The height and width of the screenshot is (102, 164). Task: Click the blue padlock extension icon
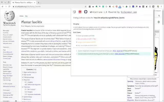[120, 7]
